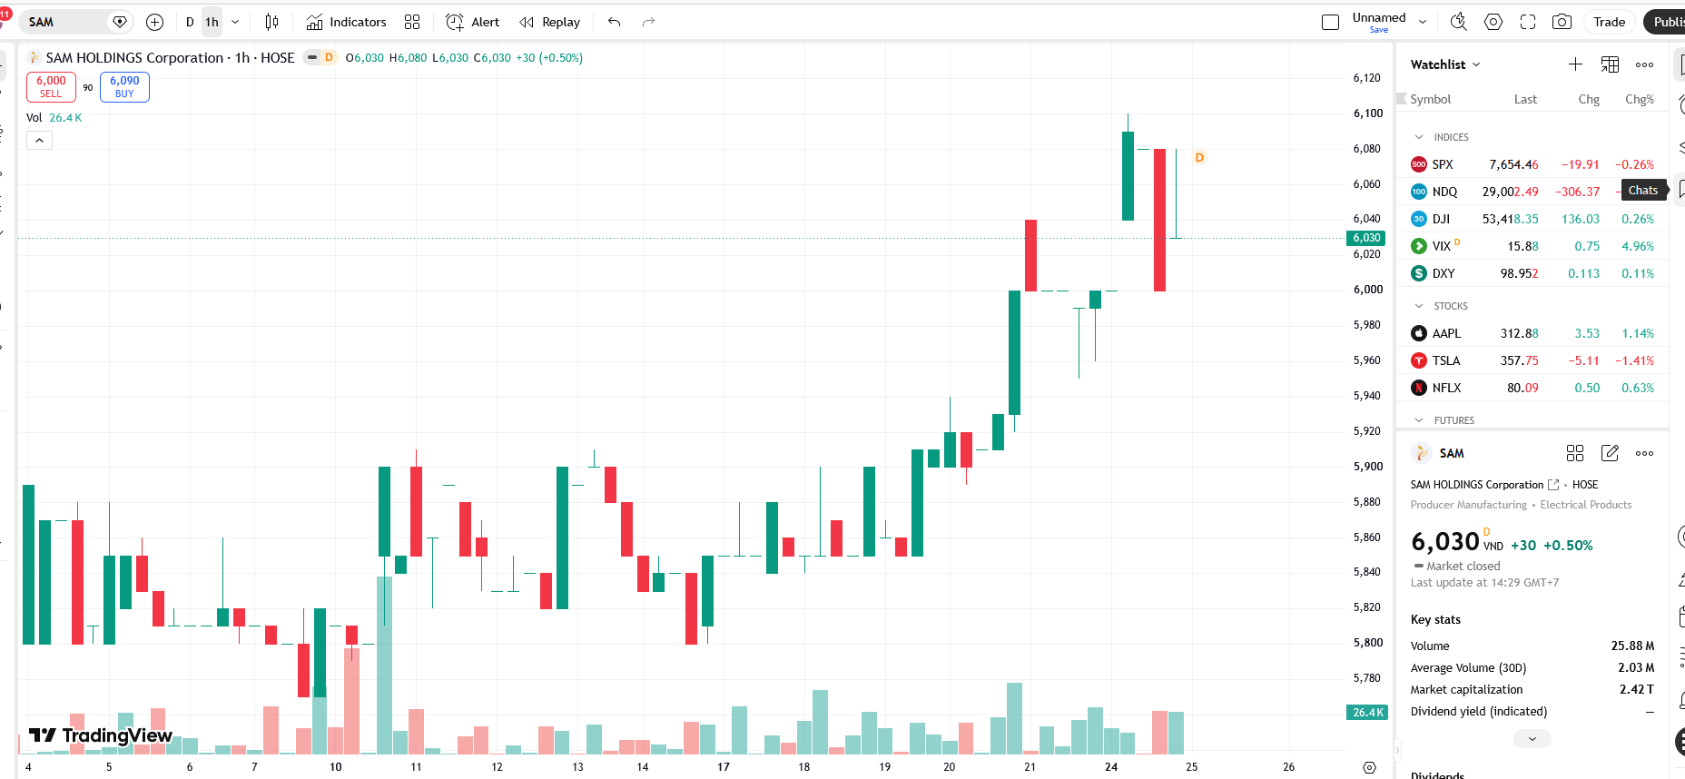Open the Watchlist dropdown menu
The image size is (1685, 779).
coord(1445,64)
